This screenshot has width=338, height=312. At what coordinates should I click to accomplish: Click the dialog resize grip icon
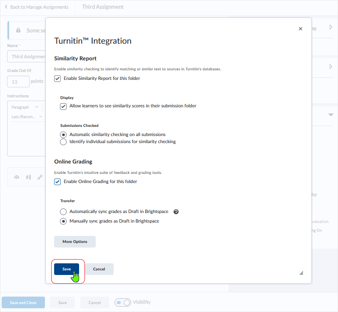[301, 273]
